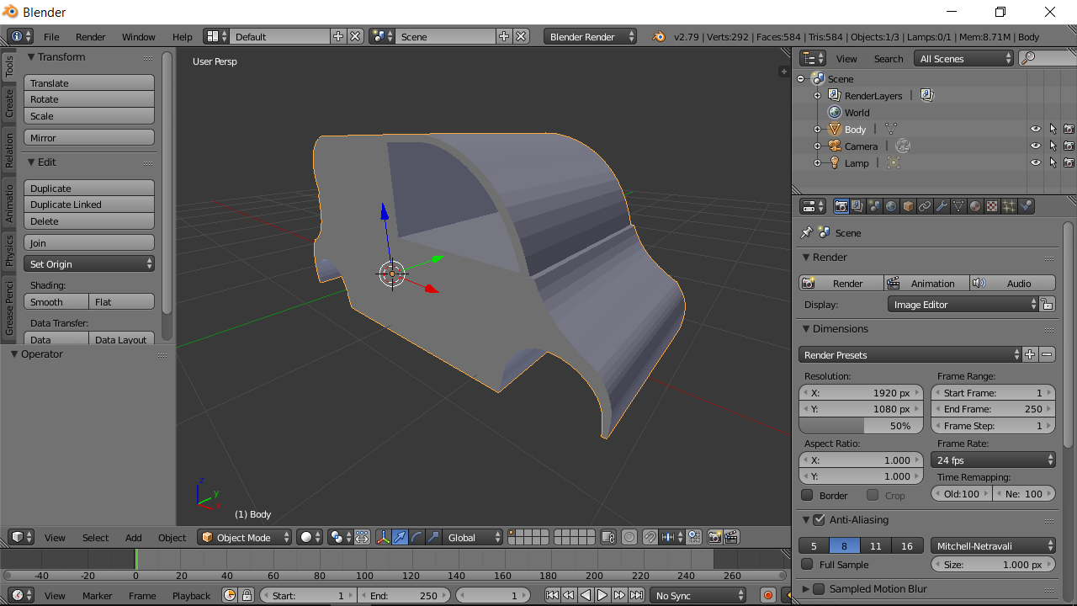Click the Body mesh data triangle icon
The image size is (1077, 606).
coord(891,129)
